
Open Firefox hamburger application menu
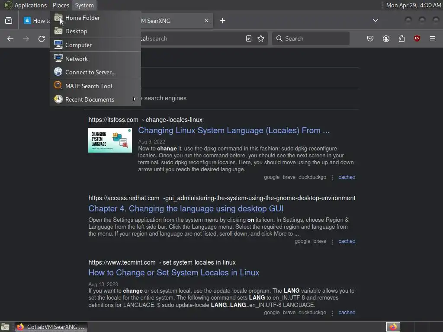pos(432,38)
